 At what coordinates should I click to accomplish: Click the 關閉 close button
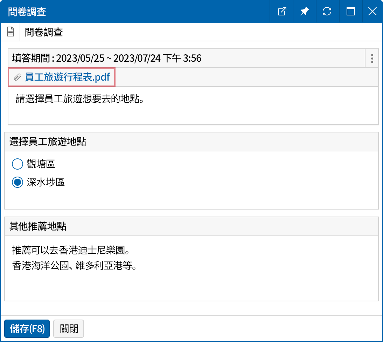coord(68,329)
